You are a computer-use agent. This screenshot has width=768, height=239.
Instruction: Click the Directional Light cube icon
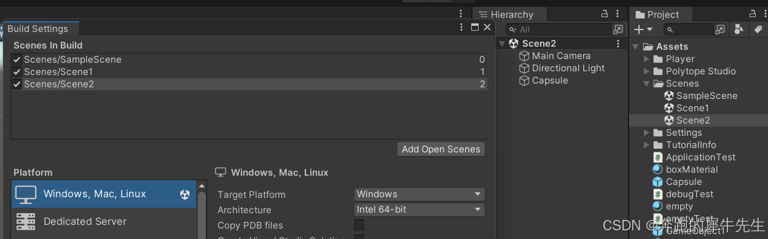524,68
